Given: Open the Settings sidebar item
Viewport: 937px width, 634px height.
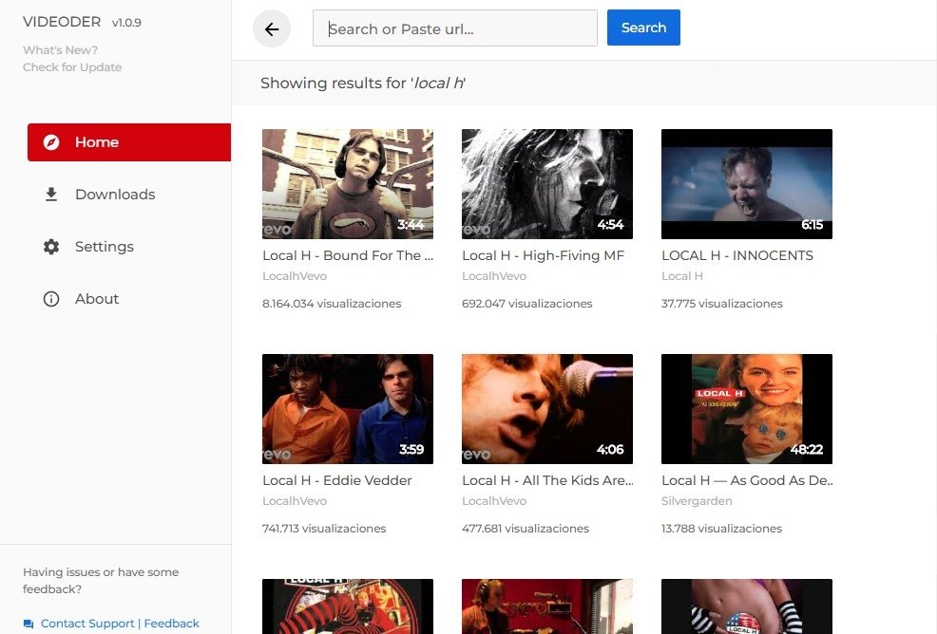Looking at the screenshot, I should [x=129, y=247].
